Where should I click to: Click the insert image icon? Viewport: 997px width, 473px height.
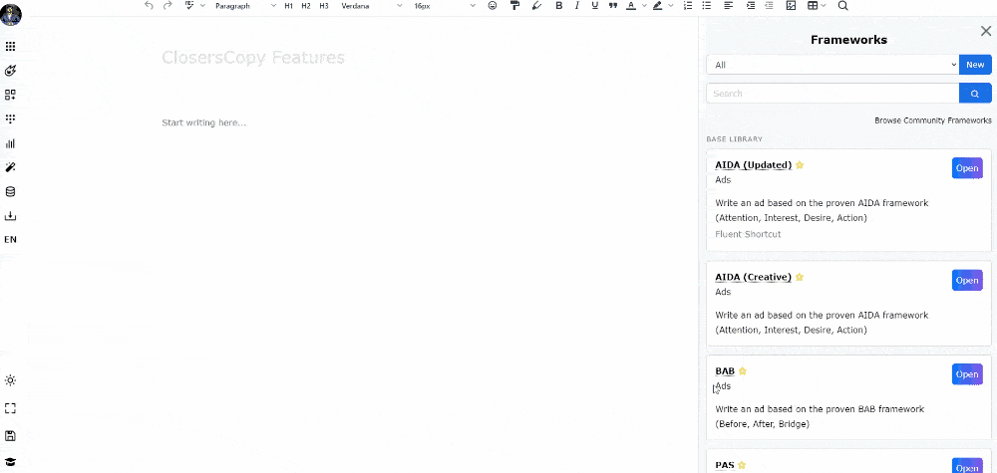(x=791, y=6)
